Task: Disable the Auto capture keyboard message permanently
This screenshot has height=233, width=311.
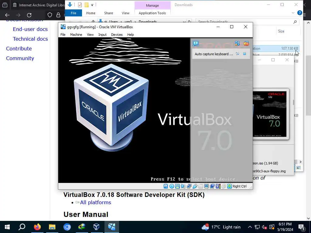Action: pyautogui.click(x=238, y=54)
